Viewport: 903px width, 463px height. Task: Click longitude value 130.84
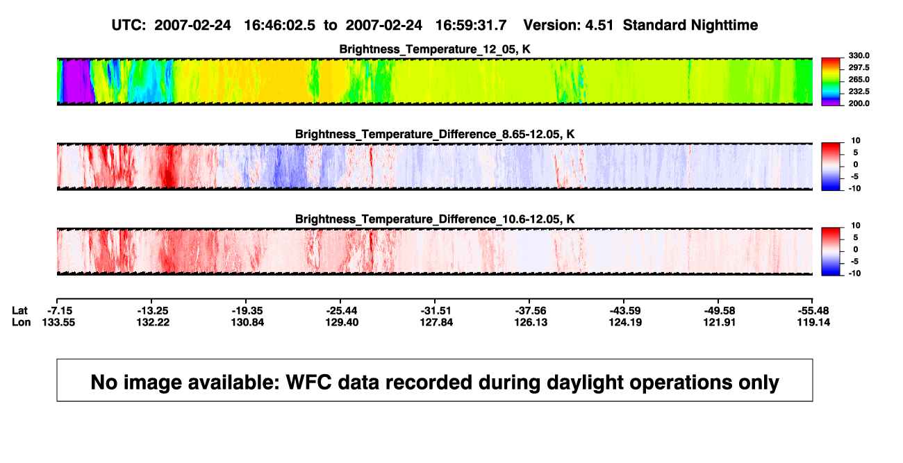[246, 322]
